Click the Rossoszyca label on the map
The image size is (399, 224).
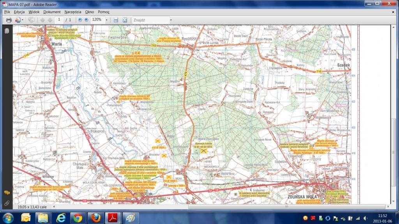coord(190,39)
